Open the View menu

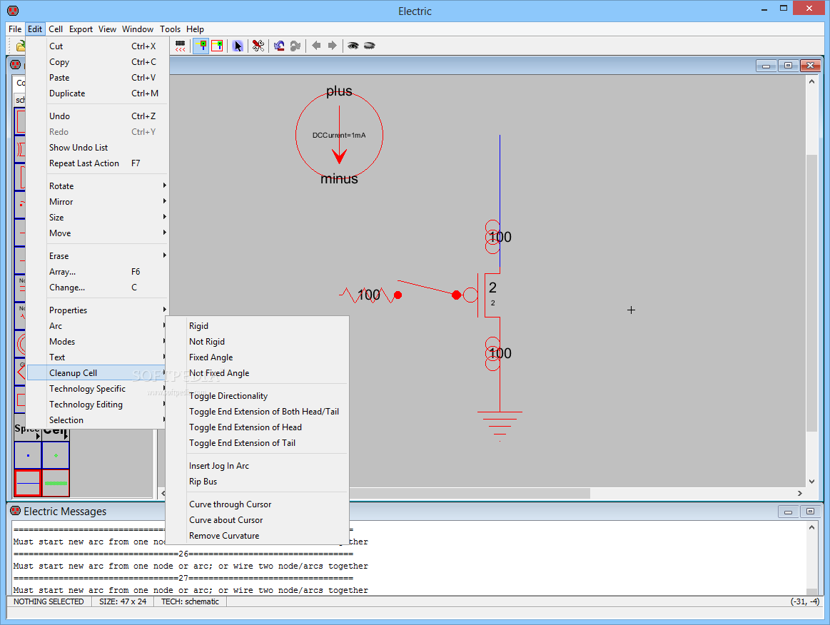[x=107, y=29]
